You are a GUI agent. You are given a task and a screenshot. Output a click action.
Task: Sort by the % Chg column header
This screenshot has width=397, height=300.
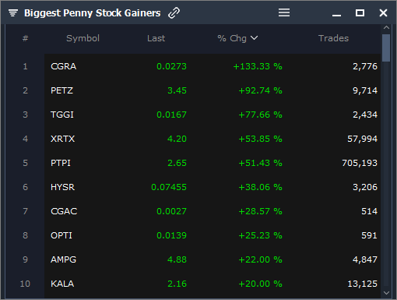232,38
